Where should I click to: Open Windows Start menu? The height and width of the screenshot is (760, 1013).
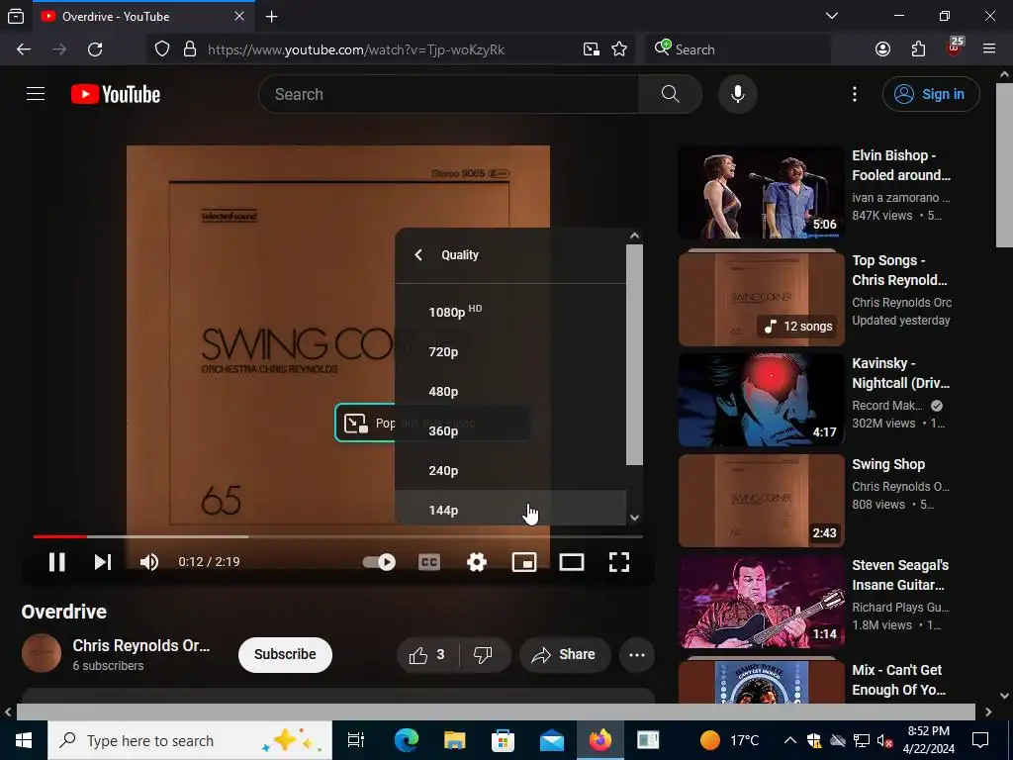24,740
